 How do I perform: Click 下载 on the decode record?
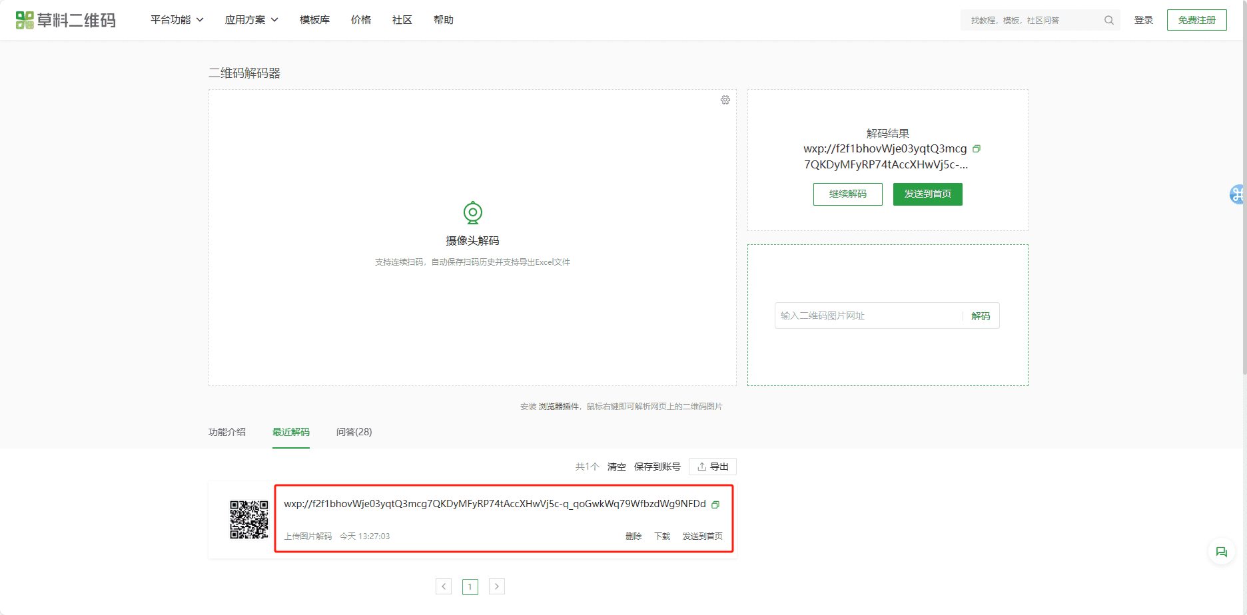(x=662, y=536)
